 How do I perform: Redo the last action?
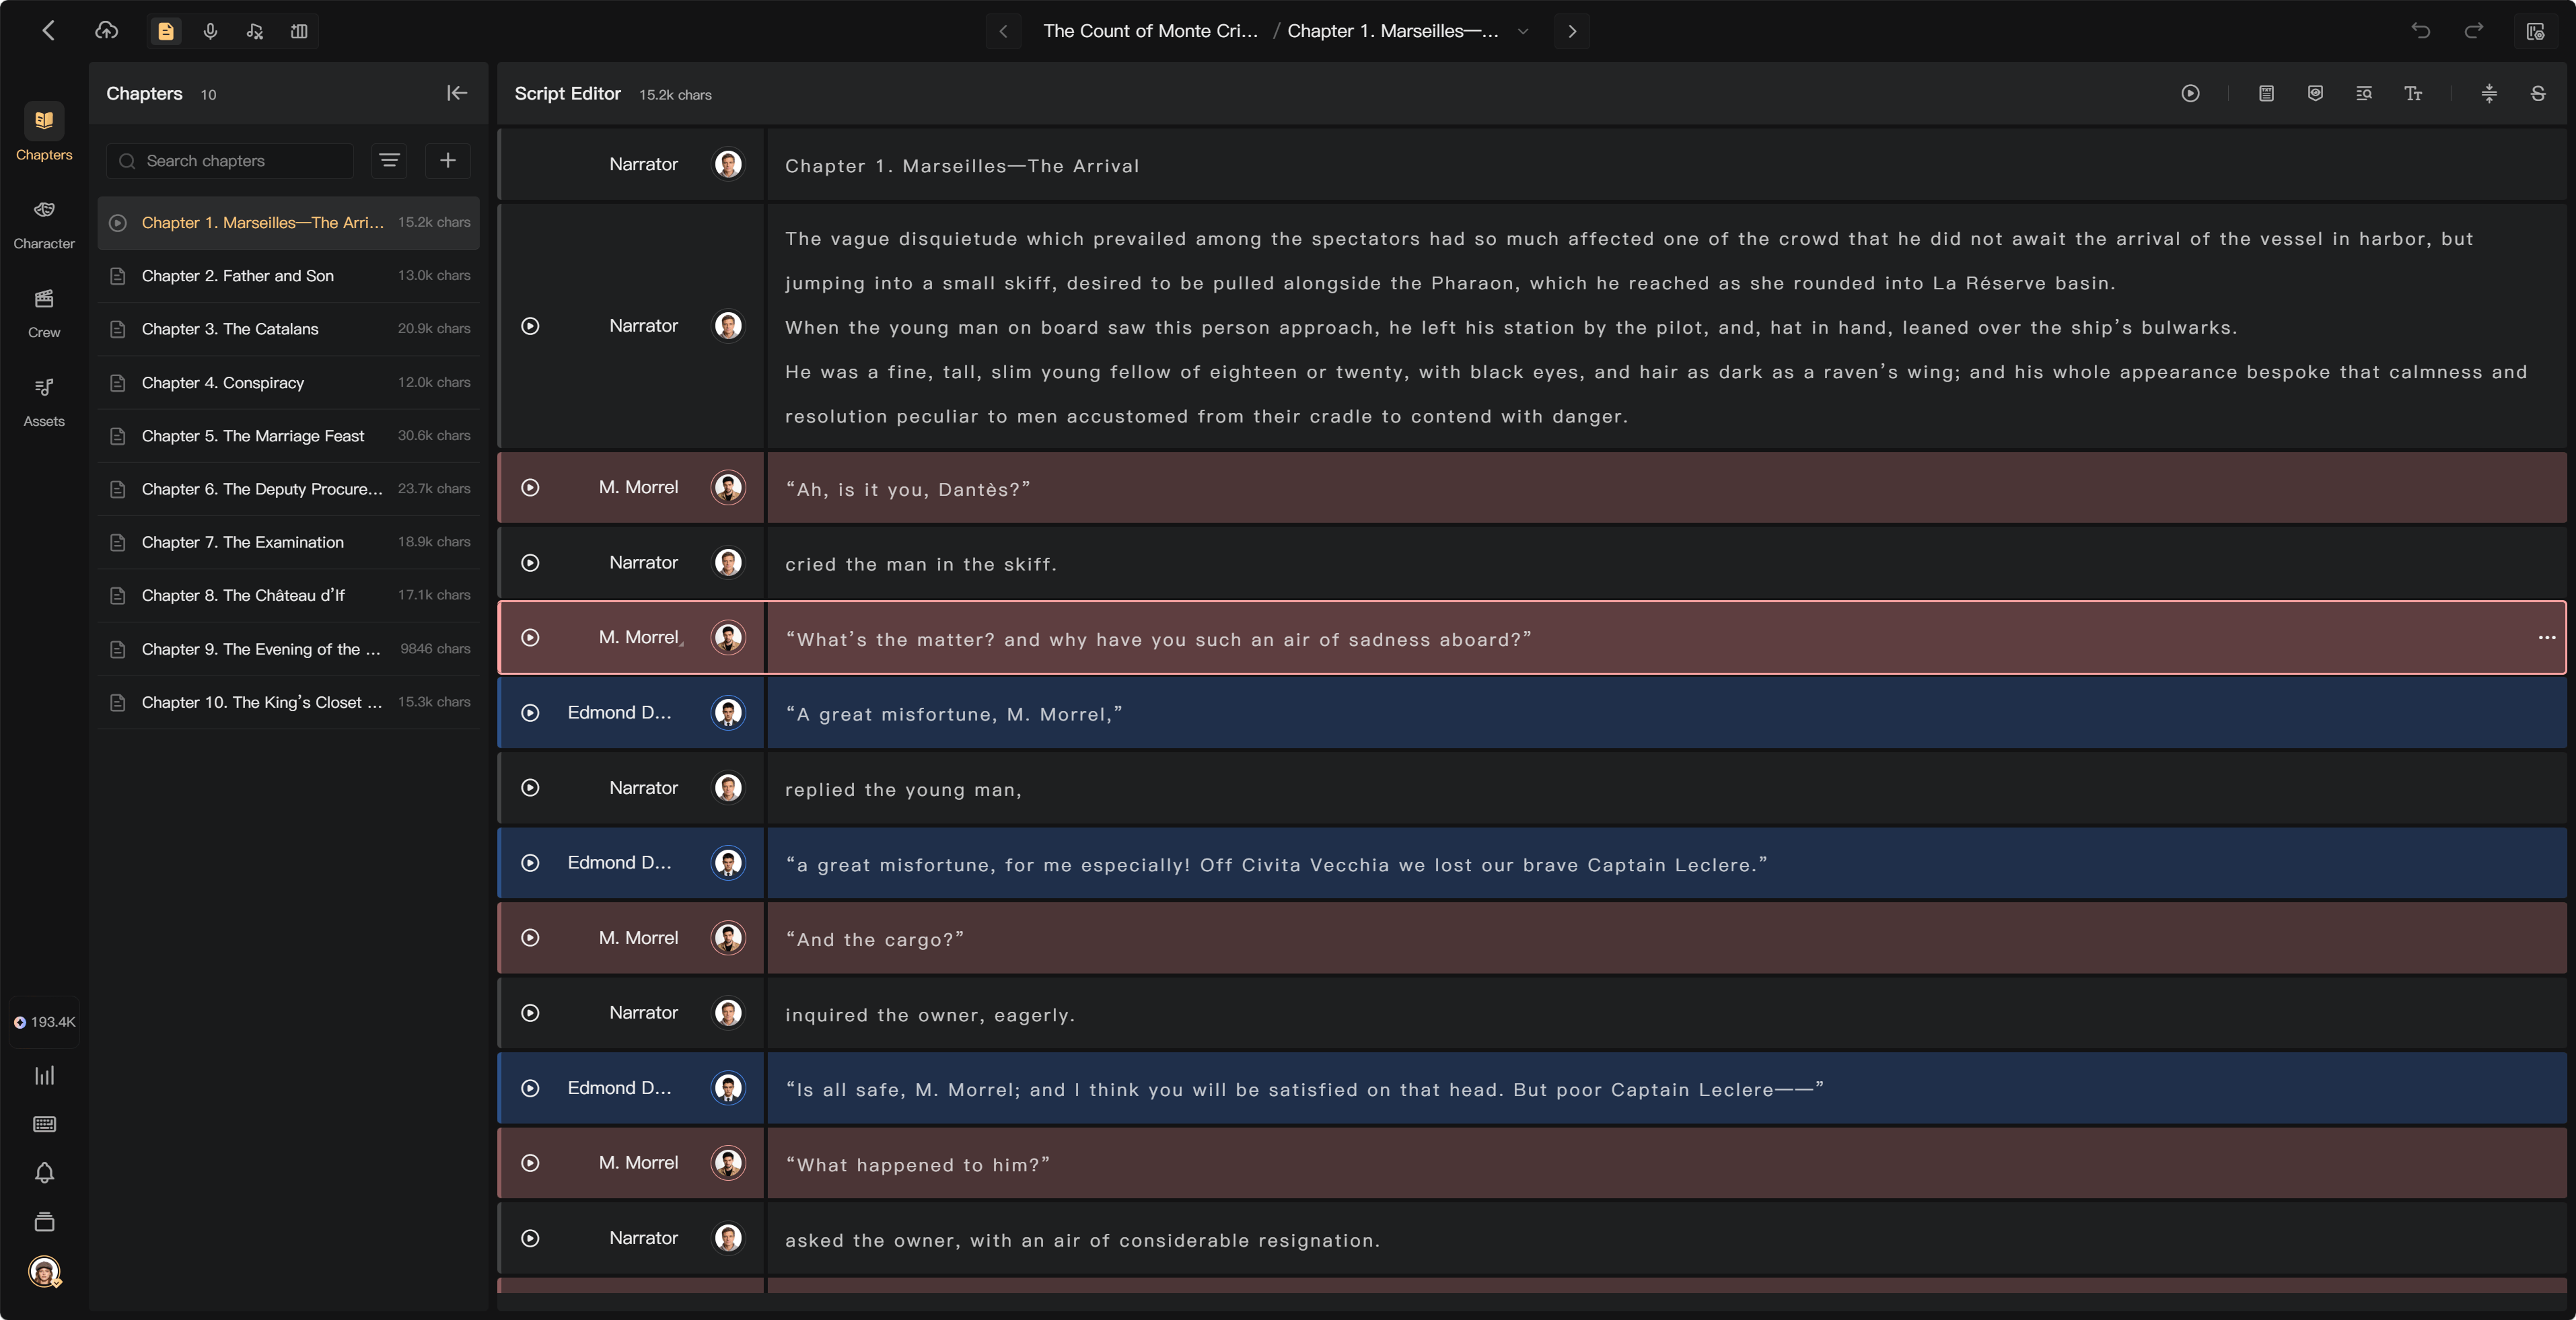tap(2473, 31)
